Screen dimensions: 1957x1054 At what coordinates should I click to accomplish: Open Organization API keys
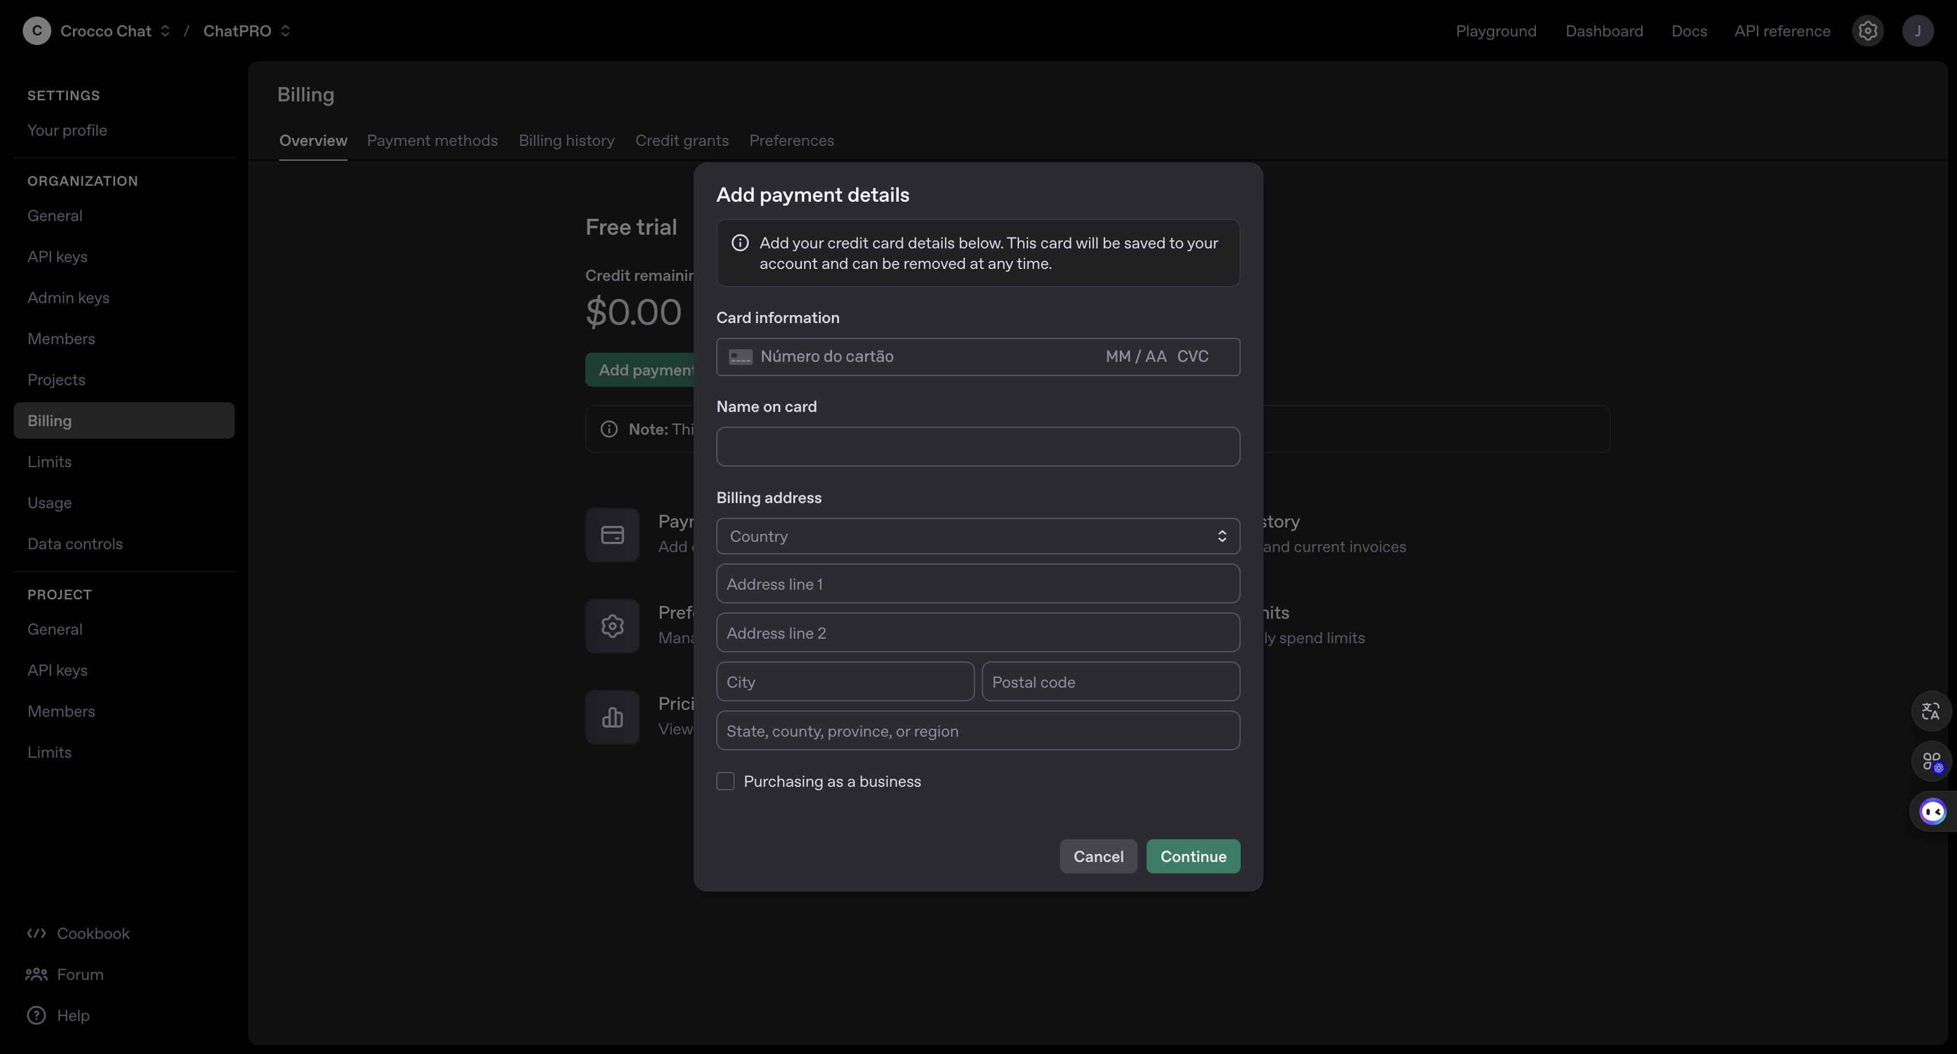click(124, 257)
